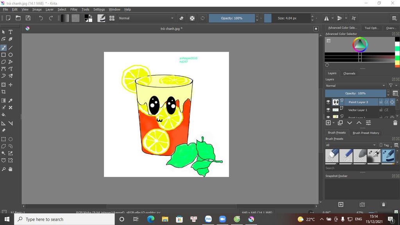The width and height of the screenshot is (400, 225).
Task: Click the brush Opacity 100% slider
Action: [x=232, y=18]
